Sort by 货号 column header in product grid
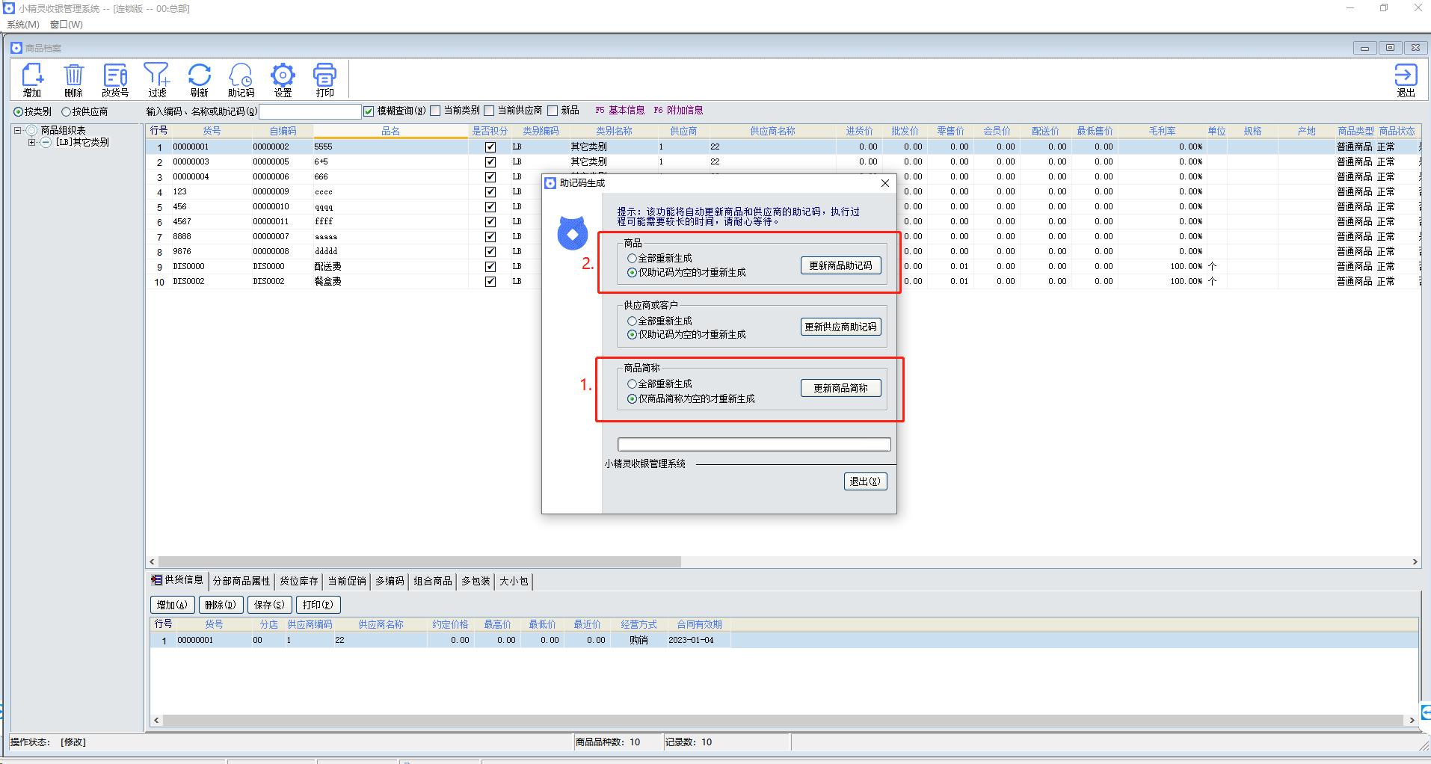The height and width of the screenshot is (764, 1431). pyautogui.click(x=212, y=131)
